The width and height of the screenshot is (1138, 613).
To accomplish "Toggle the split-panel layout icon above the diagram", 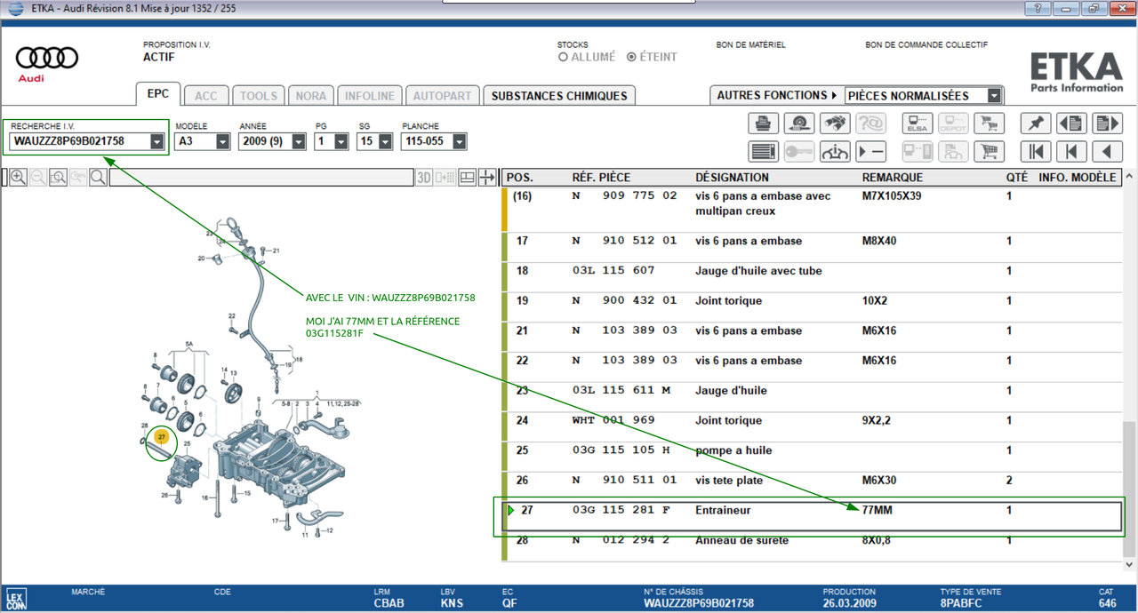I will [467, 178].
